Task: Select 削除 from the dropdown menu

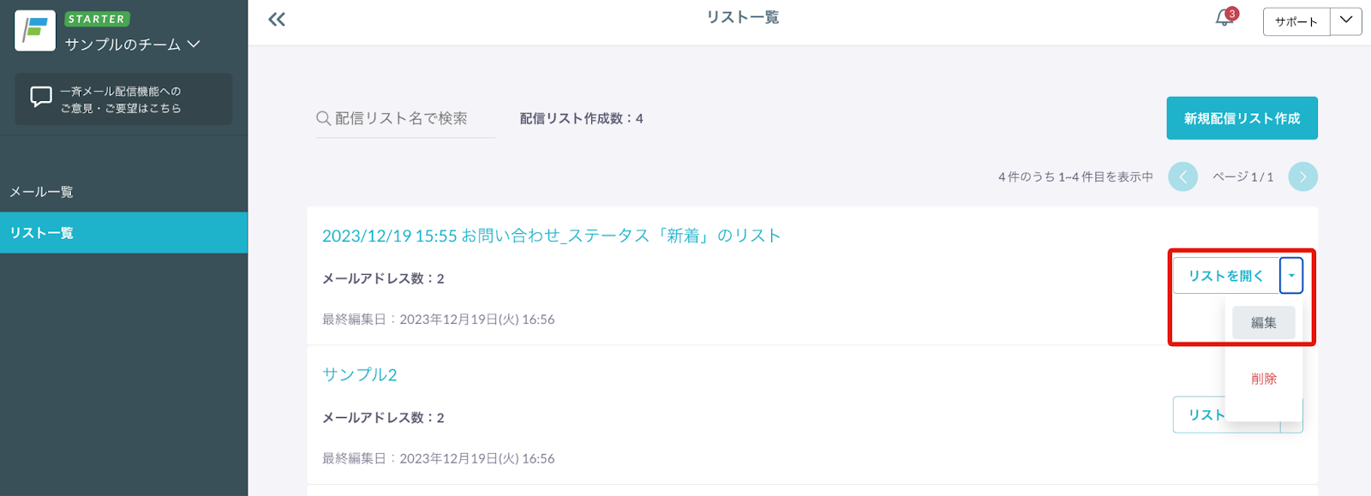Action: point(1264,379)
